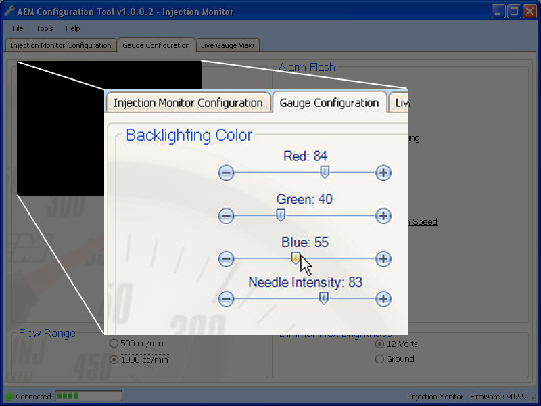Switch to Live Gauge View tab
The width and height of the screenshot is (541, 406).
point(227,45)
